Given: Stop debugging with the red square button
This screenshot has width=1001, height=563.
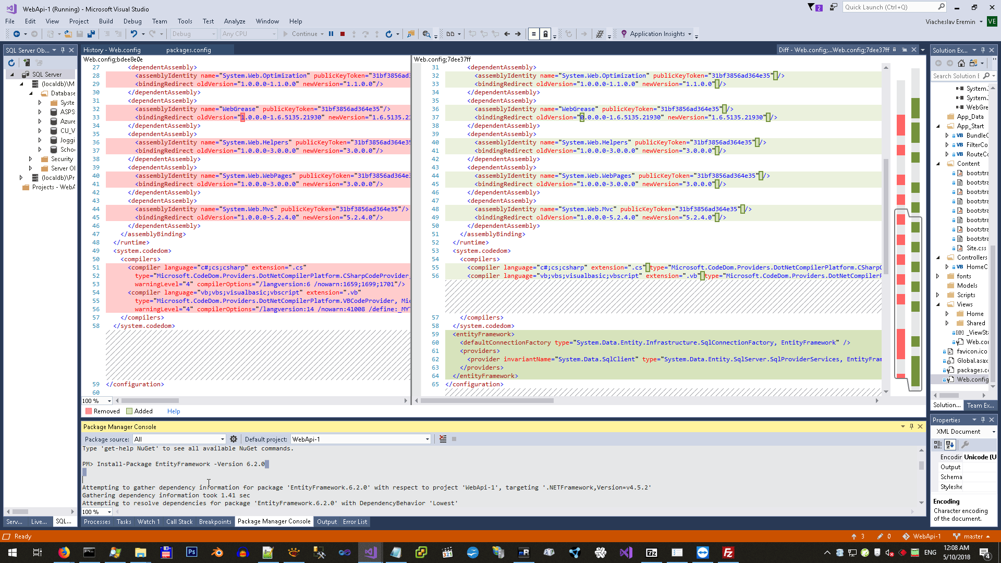Looking at the screenshot, I should (x=343, y=34).
